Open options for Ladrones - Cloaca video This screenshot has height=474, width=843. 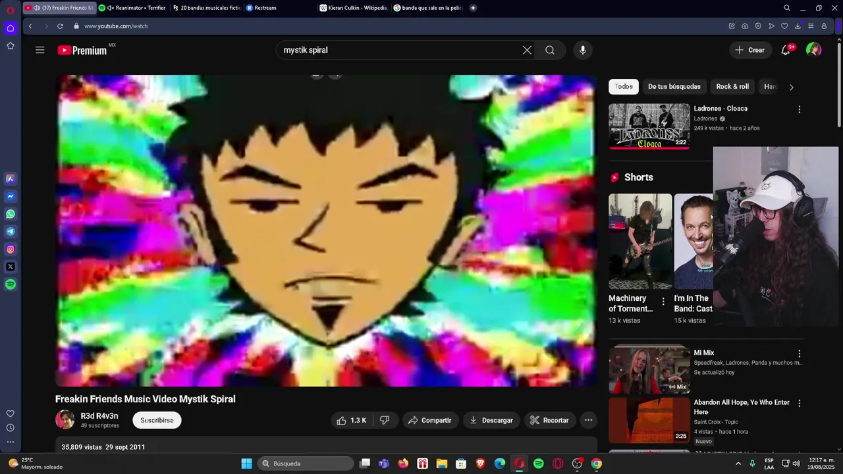pyautogui.click(x=800, y=109)
